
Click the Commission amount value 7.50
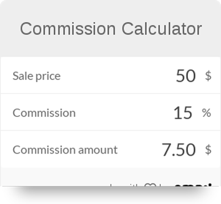pyautogui.click(x=178, y=150)
